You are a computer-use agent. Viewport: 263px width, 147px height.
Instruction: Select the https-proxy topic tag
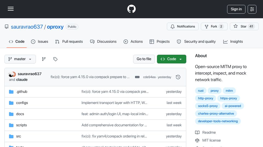pyautogui.click(x=228, y=98)
